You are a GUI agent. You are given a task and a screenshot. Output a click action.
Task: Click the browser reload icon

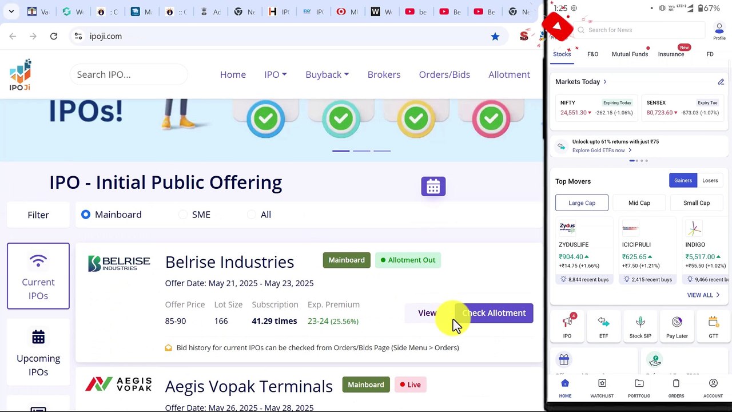[54, 36]
